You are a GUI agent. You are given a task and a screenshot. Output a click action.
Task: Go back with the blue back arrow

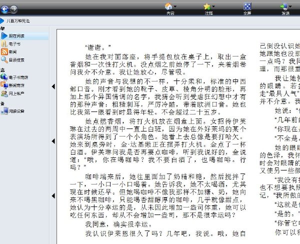[x=4, y=9]
